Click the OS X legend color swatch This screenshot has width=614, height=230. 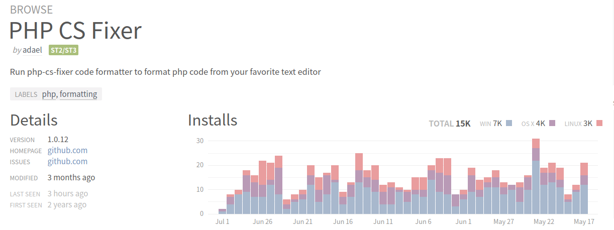[x=552, y=123]
